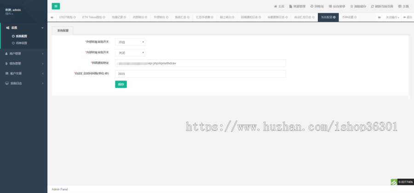Open 资源管理 in the top bar
This screenshot has height=193, width=414.
pyautogui.click(x=297, y=6)
